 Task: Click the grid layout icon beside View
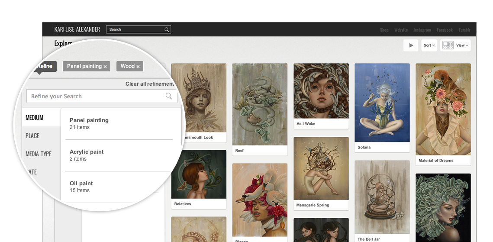click(448, 45)
